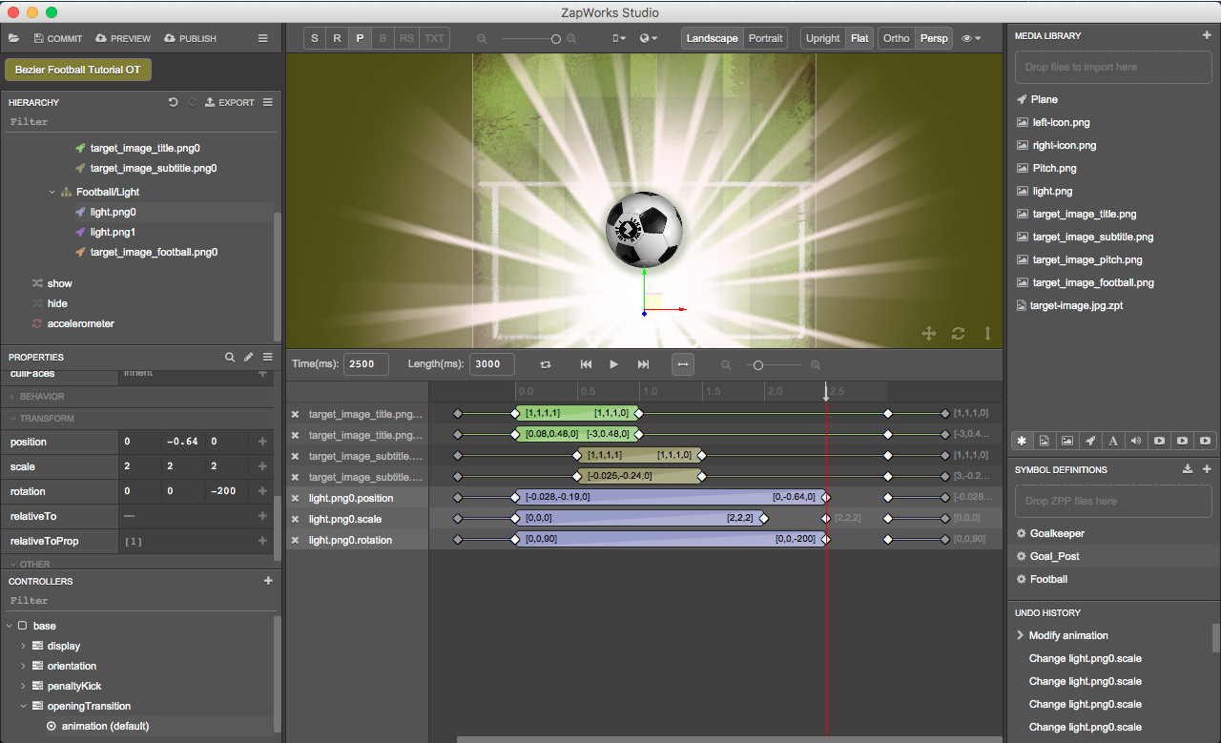Screen dimensions: 1221x743
Task: Select the Rotation tool labeled R
Action: point(337,38)
